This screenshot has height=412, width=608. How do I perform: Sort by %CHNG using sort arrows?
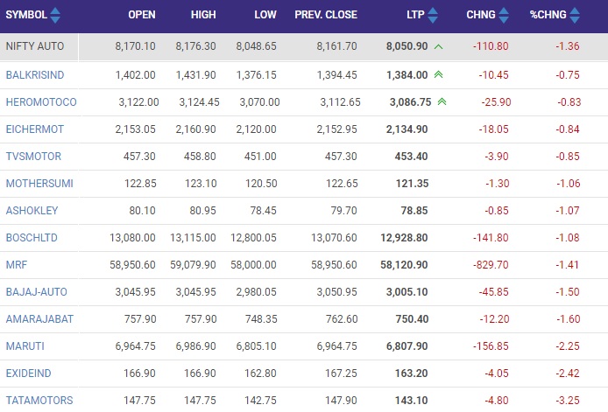[575, 15]
